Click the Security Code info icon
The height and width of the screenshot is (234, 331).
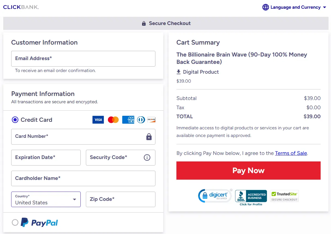[147, 158]
